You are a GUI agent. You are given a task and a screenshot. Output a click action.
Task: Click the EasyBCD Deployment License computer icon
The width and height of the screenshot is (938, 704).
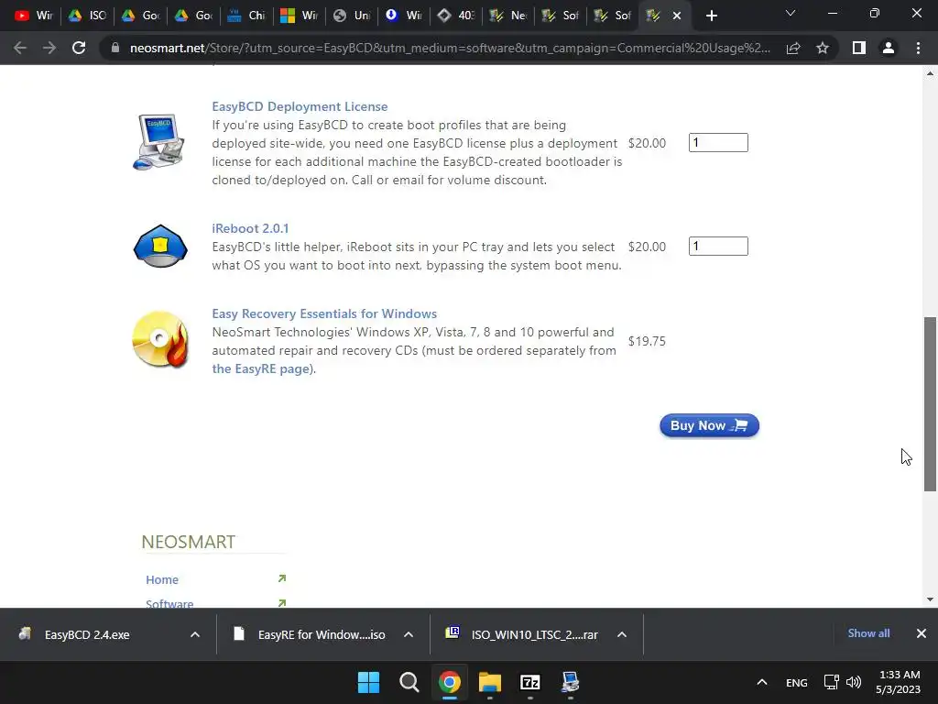click(158, 142)
